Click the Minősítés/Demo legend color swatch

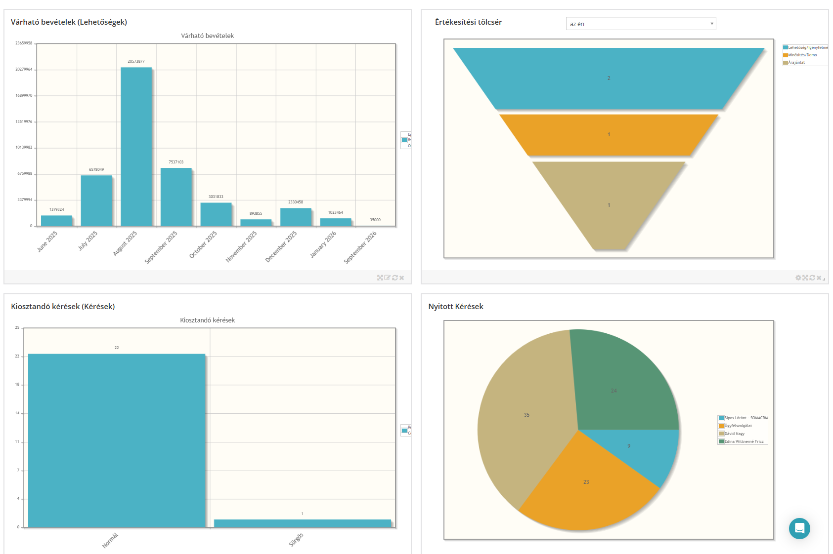[785, 55]
